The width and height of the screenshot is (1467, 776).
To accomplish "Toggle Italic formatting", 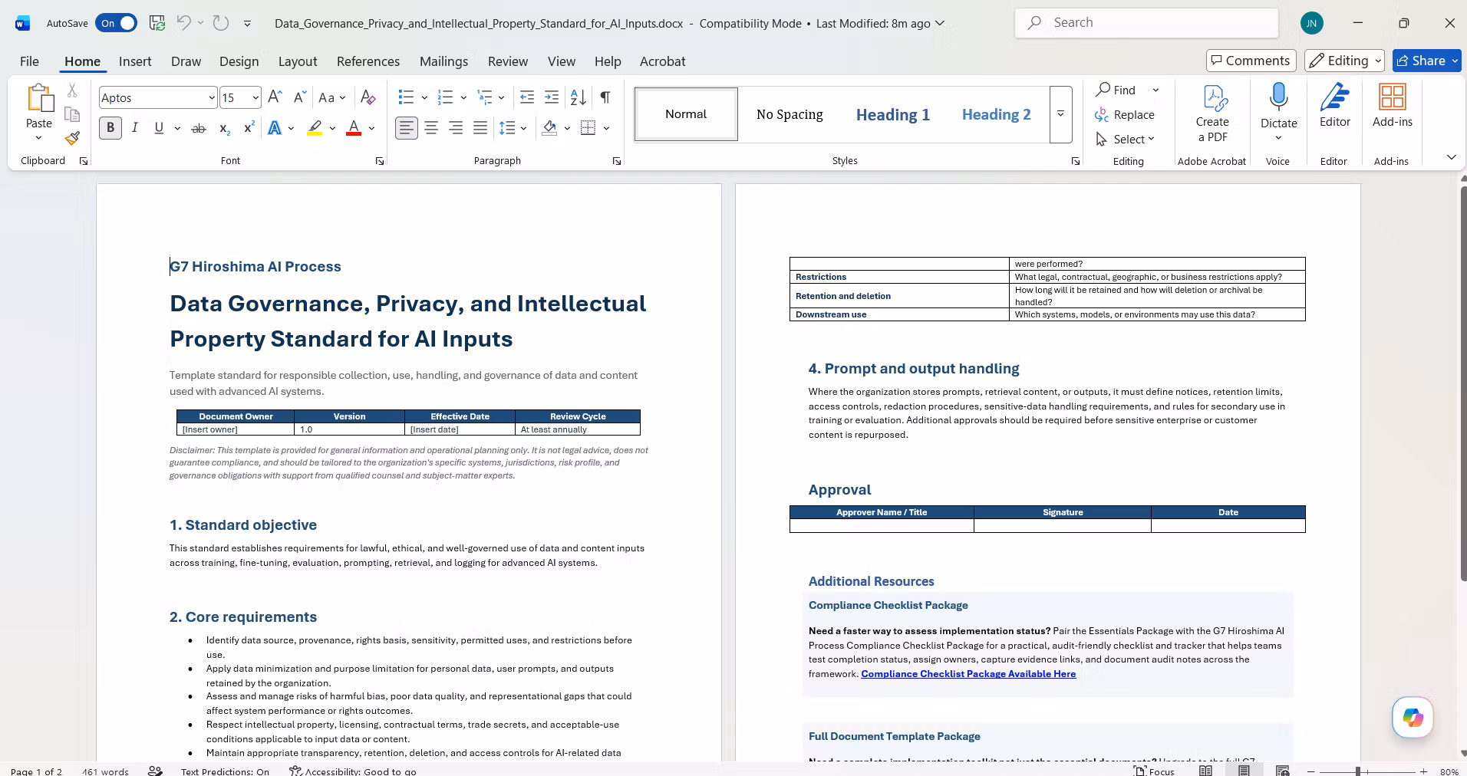I will pyautogui.click(x=135, y=128).
